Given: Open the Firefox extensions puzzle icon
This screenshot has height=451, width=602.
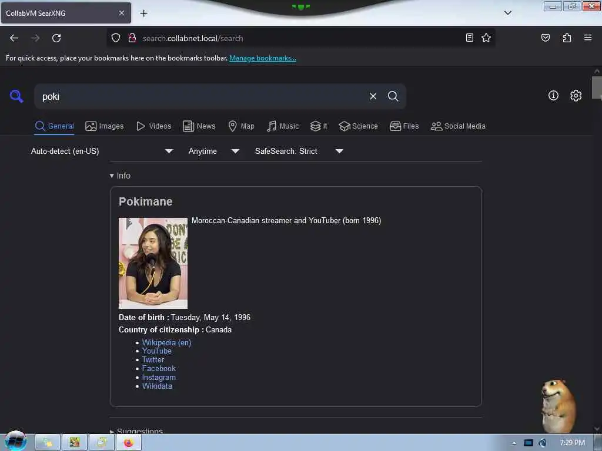Looking at the screenshot, I should pyautogui.click(x=567, y=38).
